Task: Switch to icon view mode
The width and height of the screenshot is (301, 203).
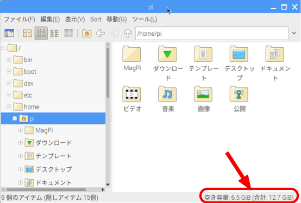Action: [x=28, y=33]
